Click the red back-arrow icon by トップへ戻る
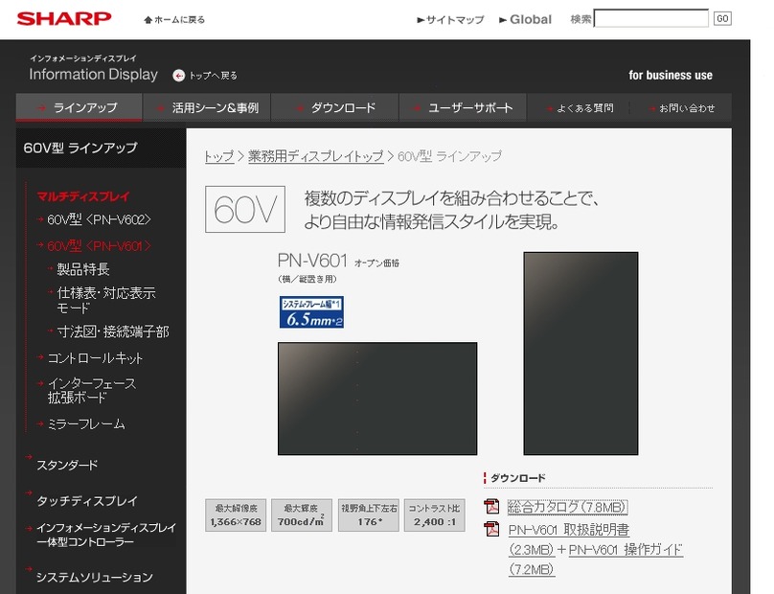The width and height of the screenshot is (774, 594). pyautogui.click(x=179, y=76)
